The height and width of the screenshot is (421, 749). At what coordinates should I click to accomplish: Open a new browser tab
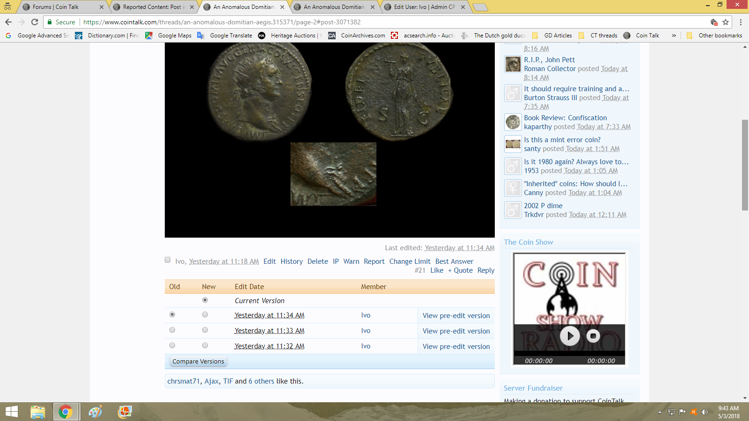pos(480,7)
